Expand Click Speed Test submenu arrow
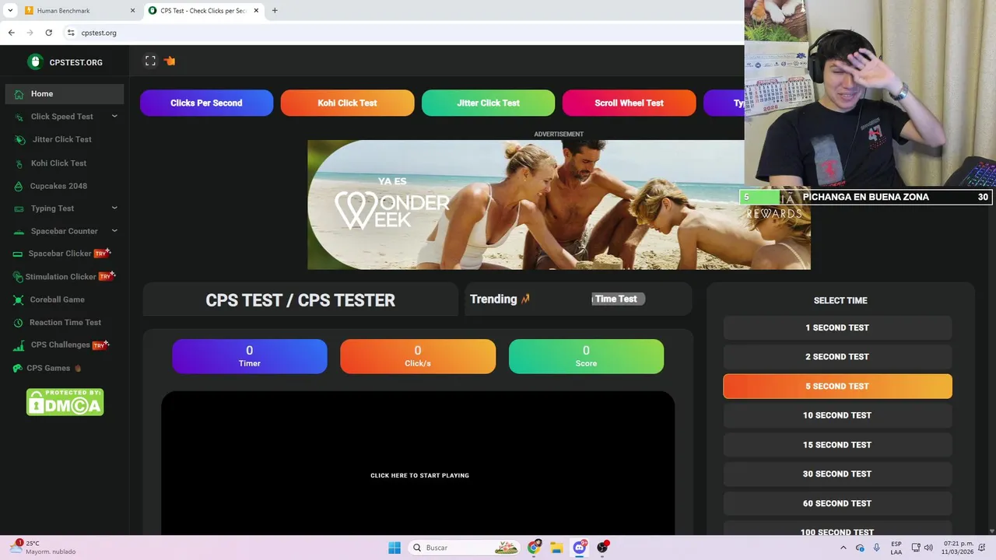This screenshot has height=560, width=996. coord(114,117)
